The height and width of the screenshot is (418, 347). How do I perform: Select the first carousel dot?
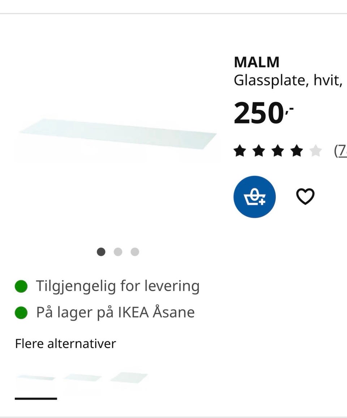click(100, 252)
